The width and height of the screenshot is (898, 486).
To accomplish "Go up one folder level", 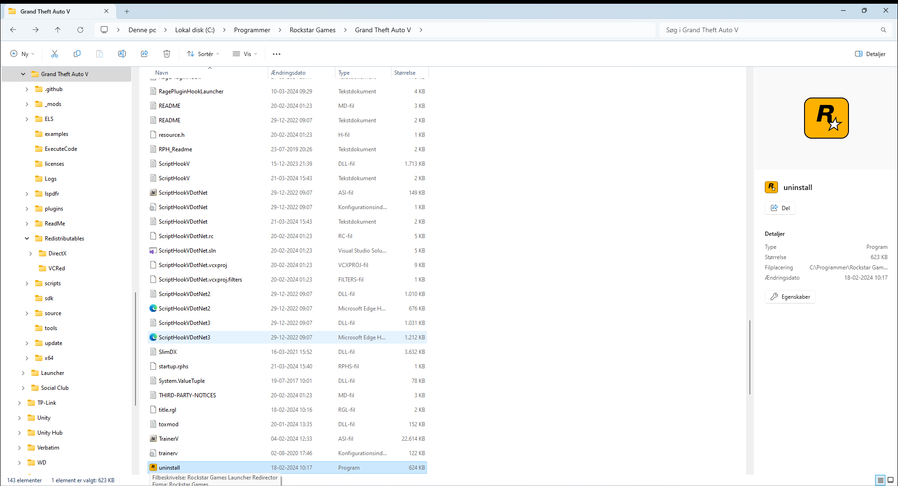I will coord(58,30).
